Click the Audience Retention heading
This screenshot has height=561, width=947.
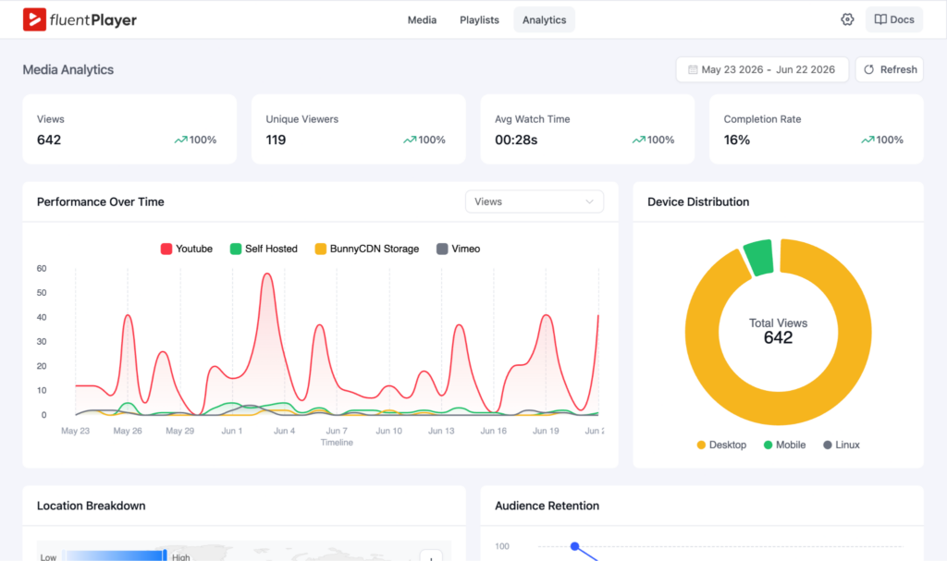(x=547, y=506)
